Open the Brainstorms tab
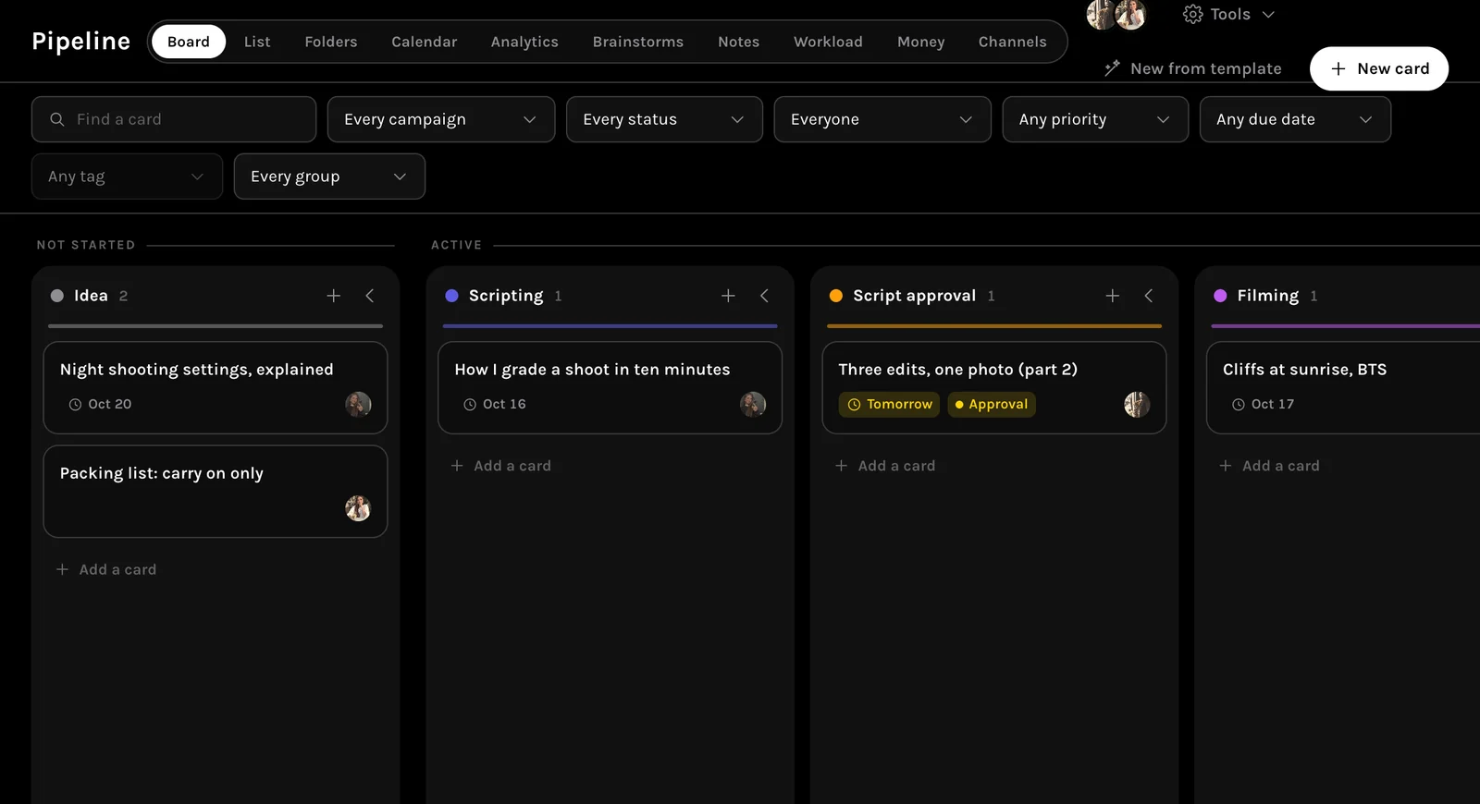The width and height of the screenshot is (1480, 804). click(638, 42)
